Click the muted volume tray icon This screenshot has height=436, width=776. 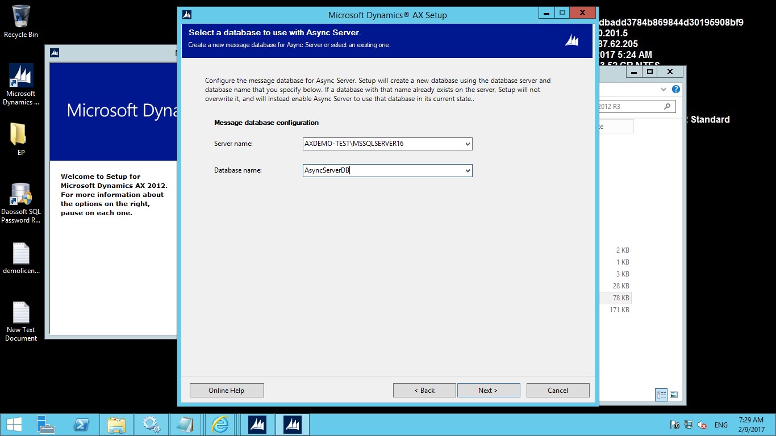pyautogui.click(x=702, y=425)
